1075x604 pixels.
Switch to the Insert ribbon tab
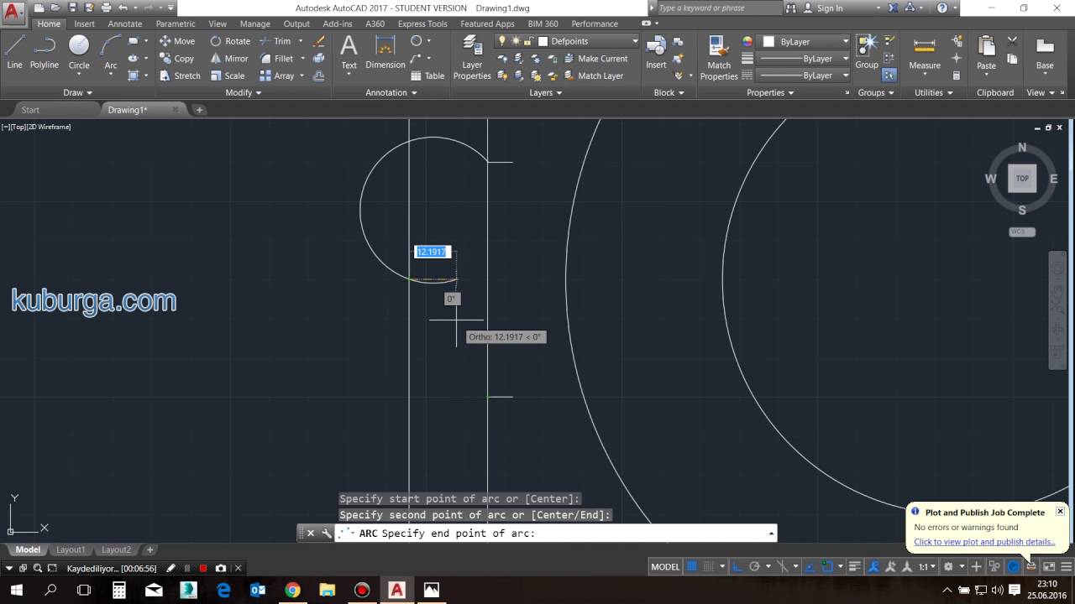(84, 23)
